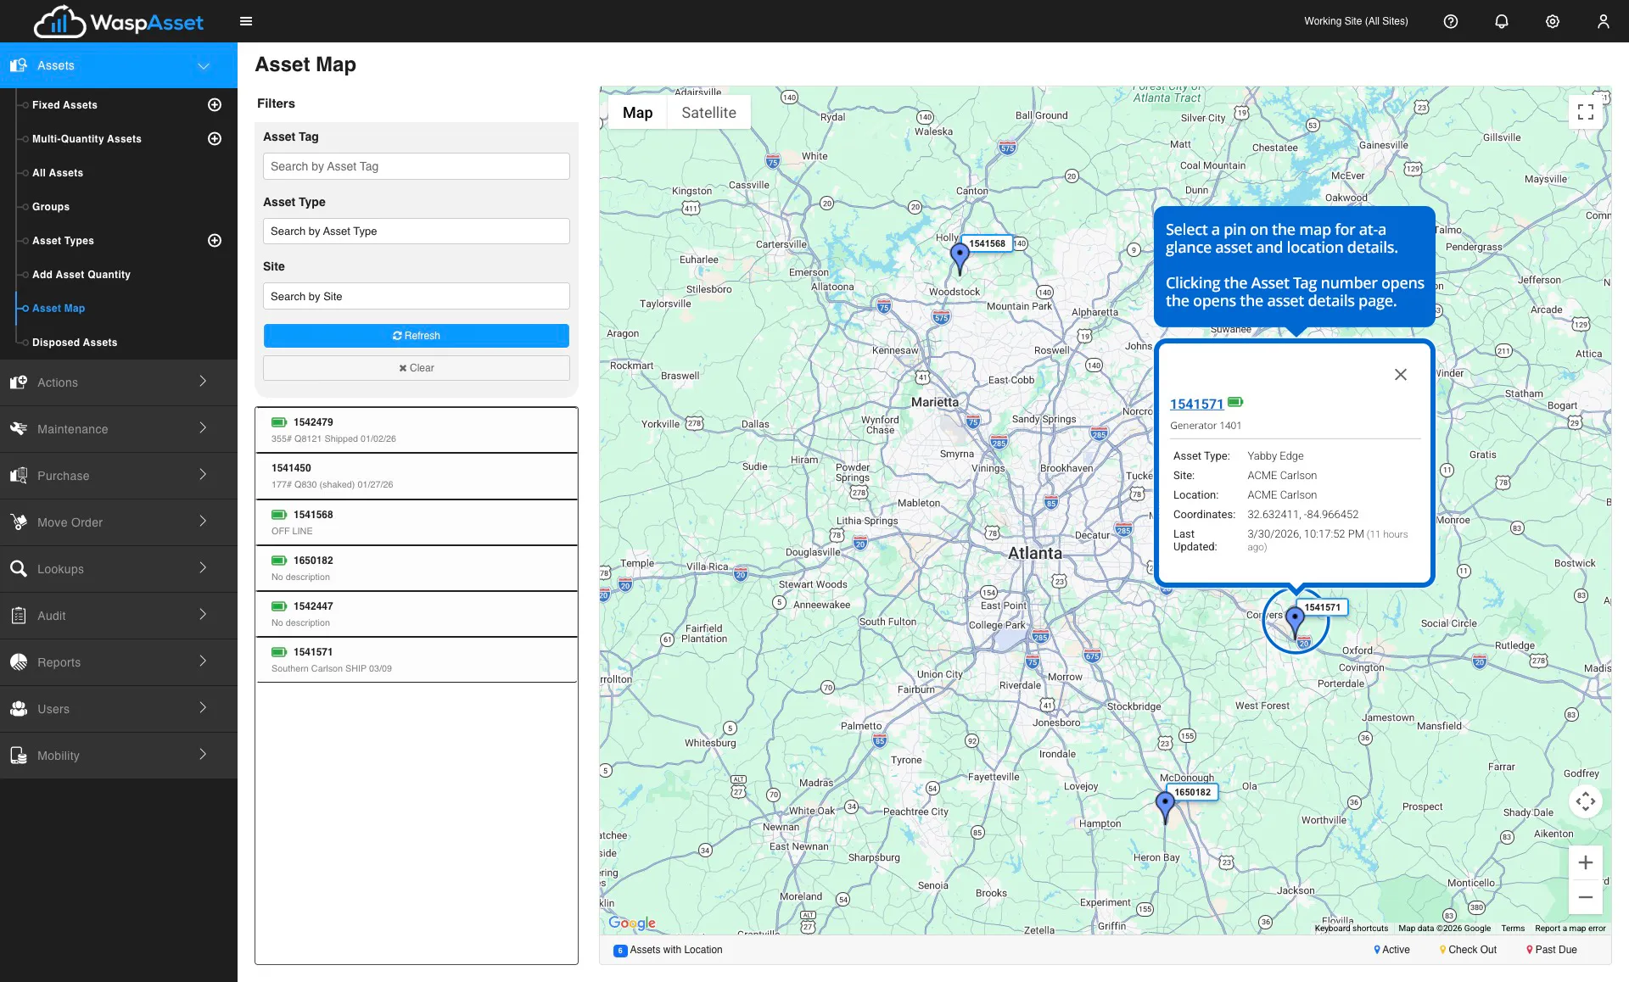
Task: Click the map zoom in plus button
Action: (1585, 862)
